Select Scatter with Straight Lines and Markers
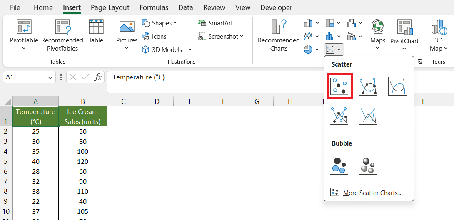This screenshot has width=454, height=220. pyautogui.click(x=339, y=116)
